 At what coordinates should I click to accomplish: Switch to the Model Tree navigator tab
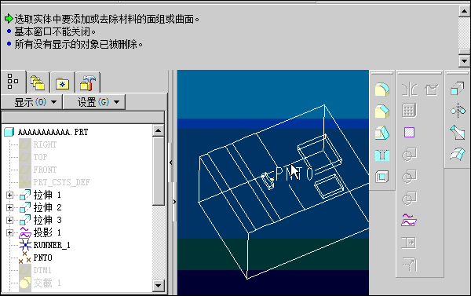click(13, 82)
